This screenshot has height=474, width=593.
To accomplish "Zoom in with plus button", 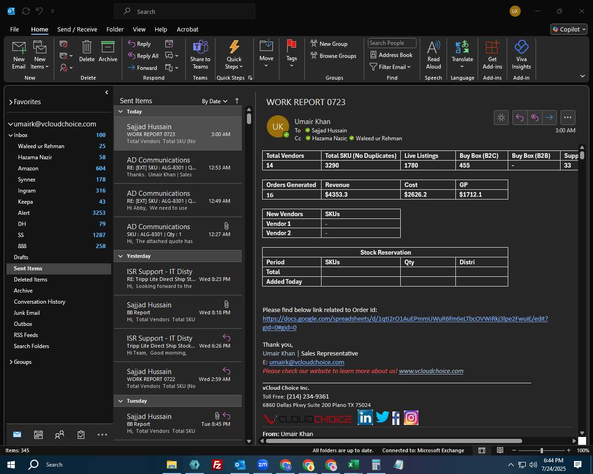I will [569, 450].
